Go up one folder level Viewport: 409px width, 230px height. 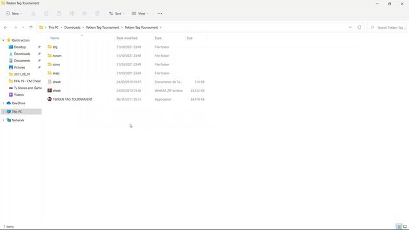(x=31, y=27)
